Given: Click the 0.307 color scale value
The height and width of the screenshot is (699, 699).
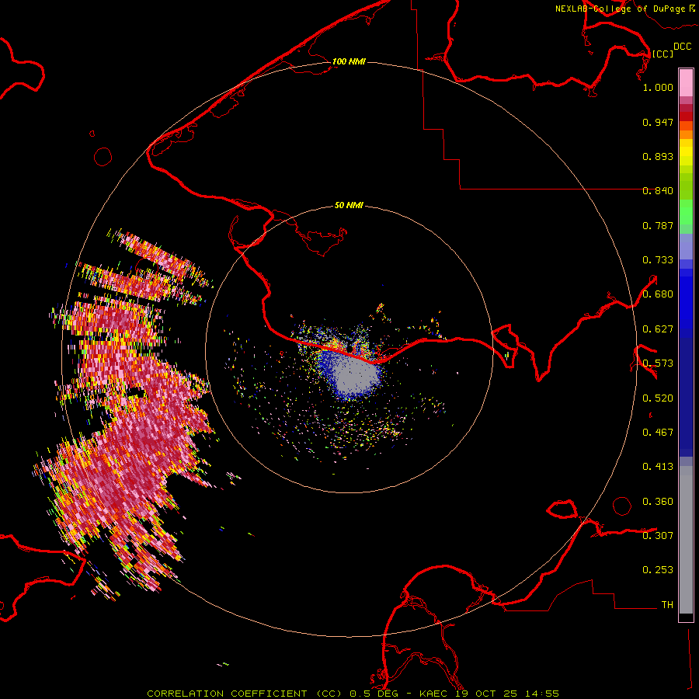Looking at the screenshot, I should [x=658, y=536].
